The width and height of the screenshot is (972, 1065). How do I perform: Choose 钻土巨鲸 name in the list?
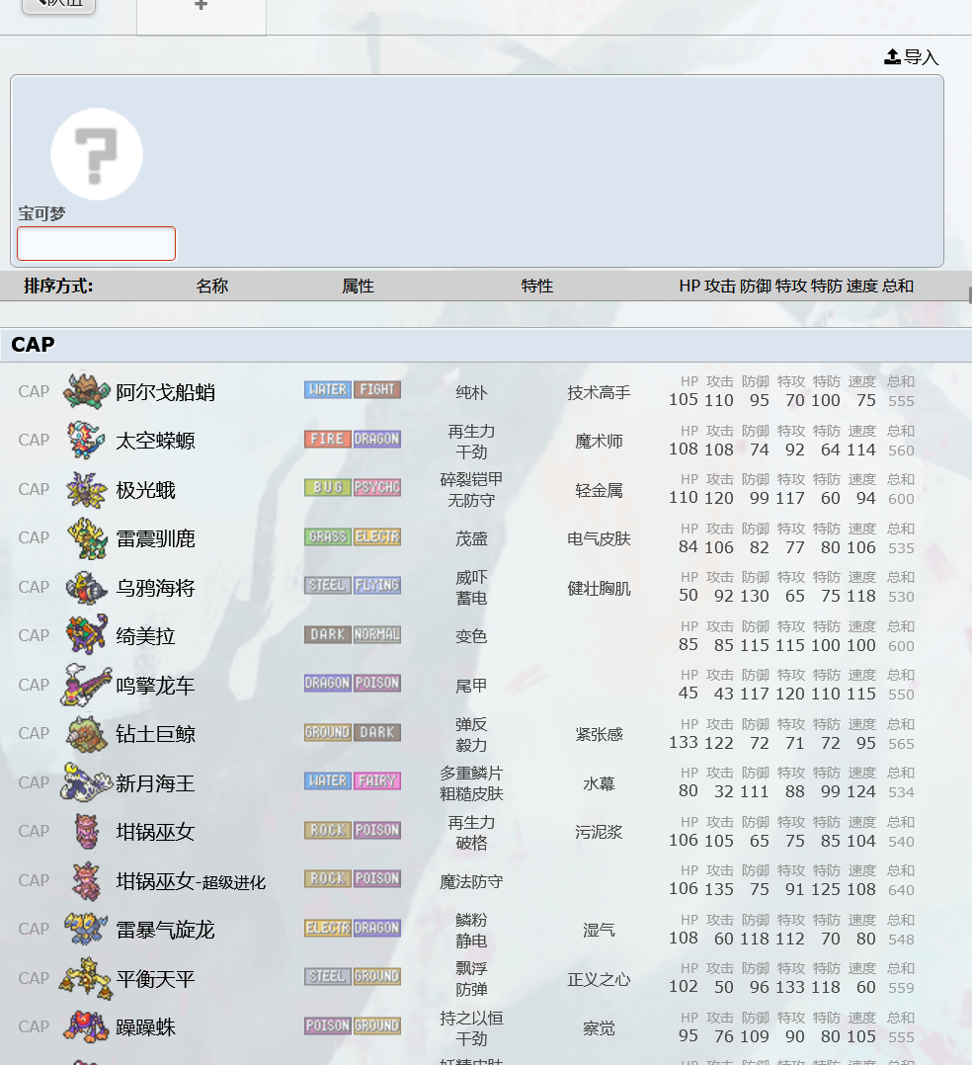[155, 734]
